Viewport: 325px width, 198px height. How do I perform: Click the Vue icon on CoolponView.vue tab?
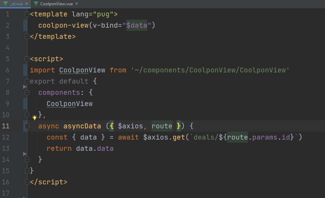pyautogui.click(x=36, y=3)
